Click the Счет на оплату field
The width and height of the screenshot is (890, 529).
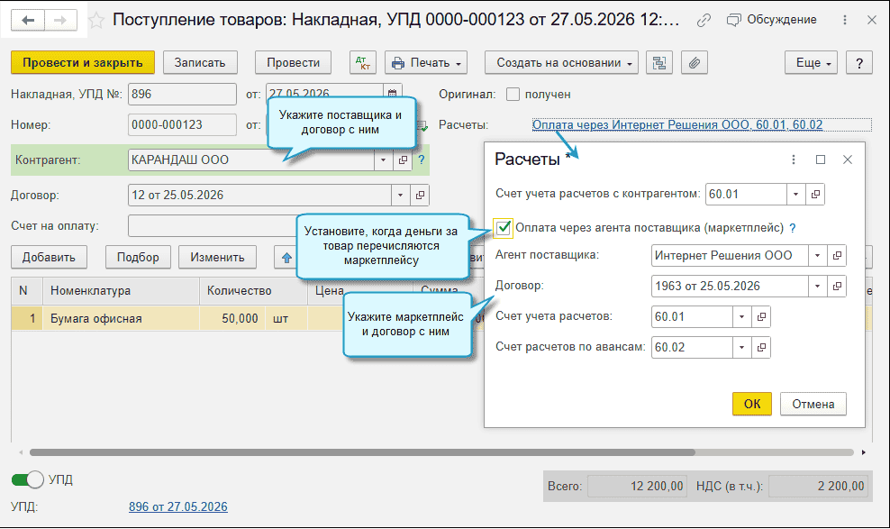click(213, 226)
